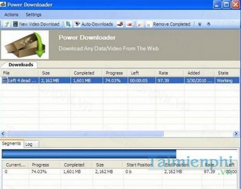The width and height of the screenshot is (241, 189).
Task: Click the file icon in the Left 4 dead row
Action: pyautogui.click(x=5, y=80)
